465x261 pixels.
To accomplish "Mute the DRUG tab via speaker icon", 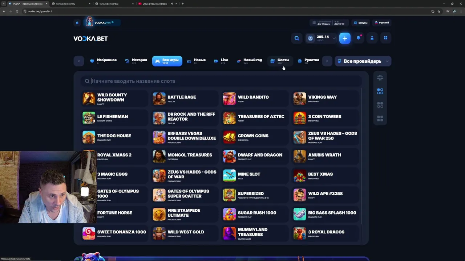I will tap(171, 4).
